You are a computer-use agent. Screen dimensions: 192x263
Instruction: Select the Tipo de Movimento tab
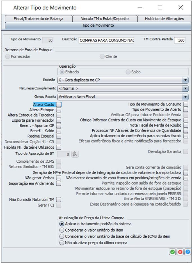[98, 26]
